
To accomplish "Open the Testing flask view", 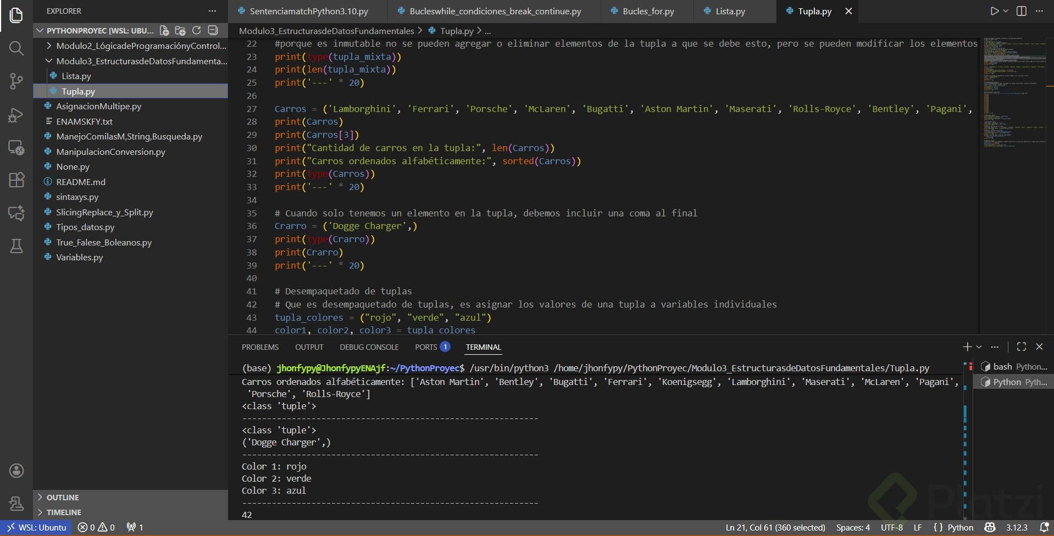I will pyautogui.click(x=16, y=246).
